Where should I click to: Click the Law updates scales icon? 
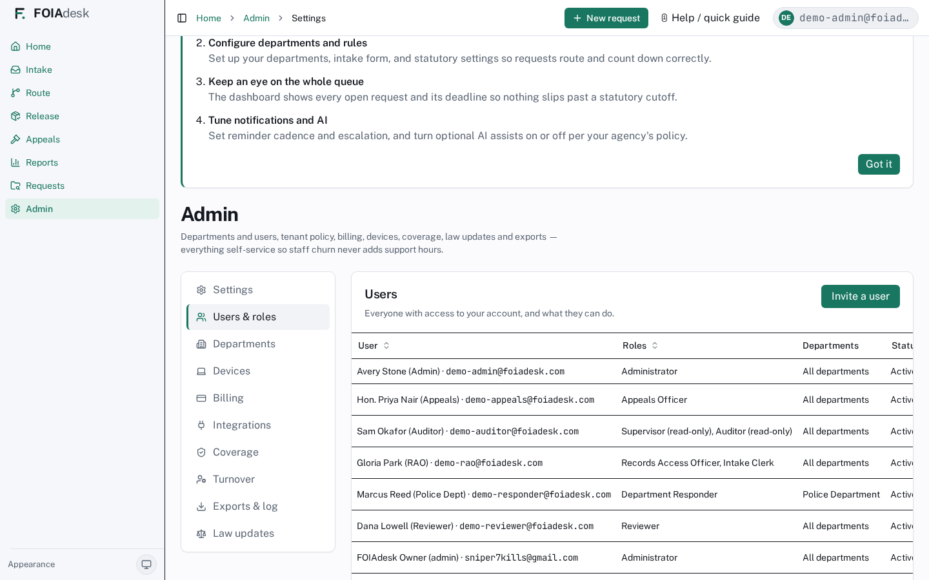coord(201,534)
